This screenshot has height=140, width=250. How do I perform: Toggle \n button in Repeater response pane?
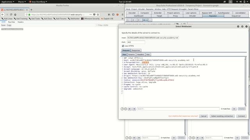pos(237,138)
